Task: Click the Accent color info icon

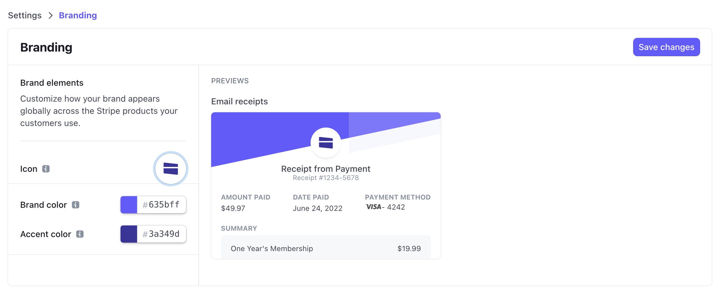Action: (x=80, y=234)
